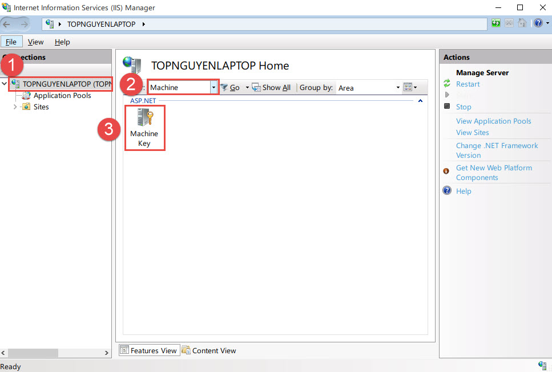The height and width of the screenshot is (372, 552).
Task: Click TOPNGUYENLAPTOP in the address breadcrumb
Action: pos(102,24)
